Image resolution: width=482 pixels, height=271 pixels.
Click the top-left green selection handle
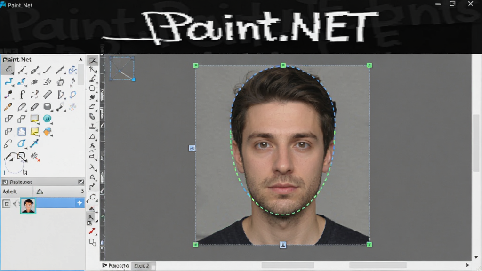pos(196,65)
